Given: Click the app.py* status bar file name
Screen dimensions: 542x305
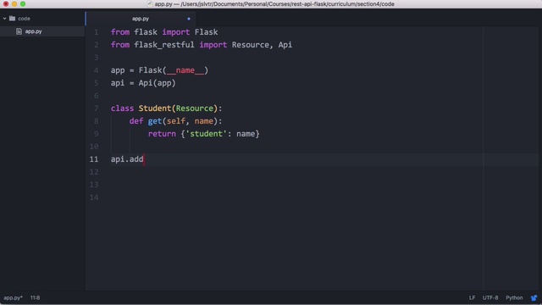Looking at the screenshot, I should click(14, 297).
